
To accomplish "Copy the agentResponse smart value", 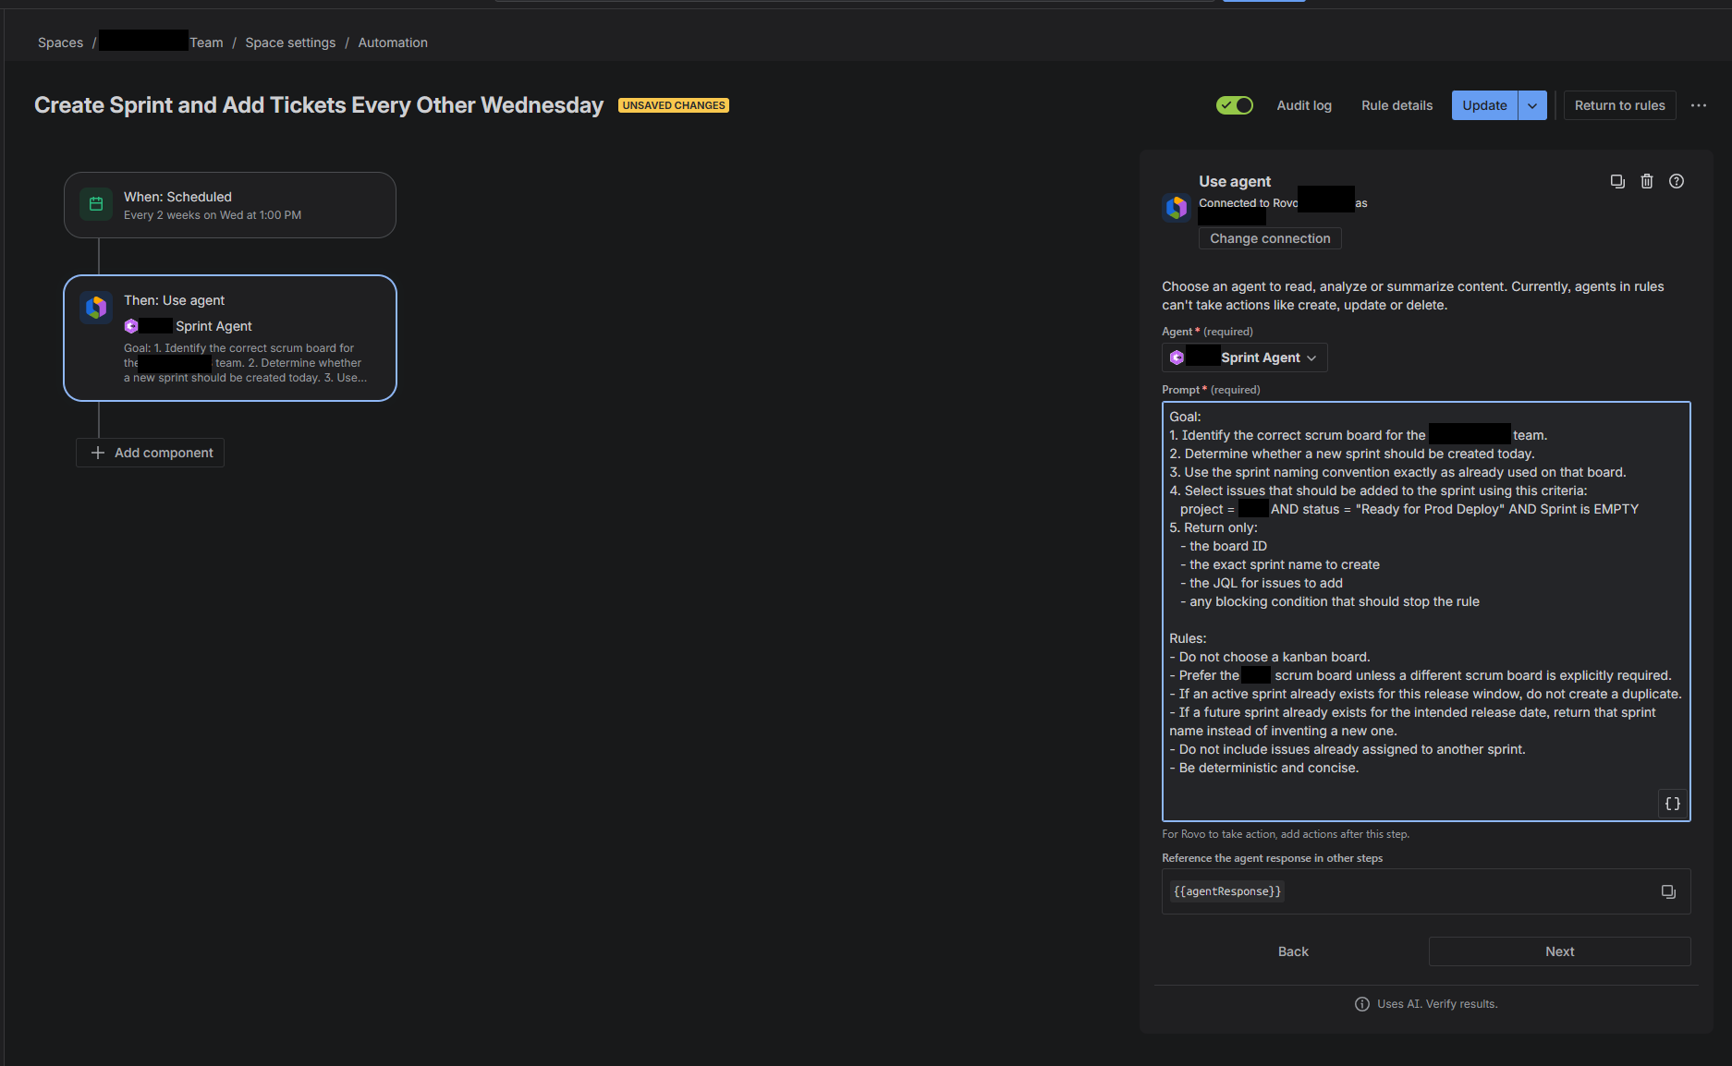I will [x=1668, y=891].
